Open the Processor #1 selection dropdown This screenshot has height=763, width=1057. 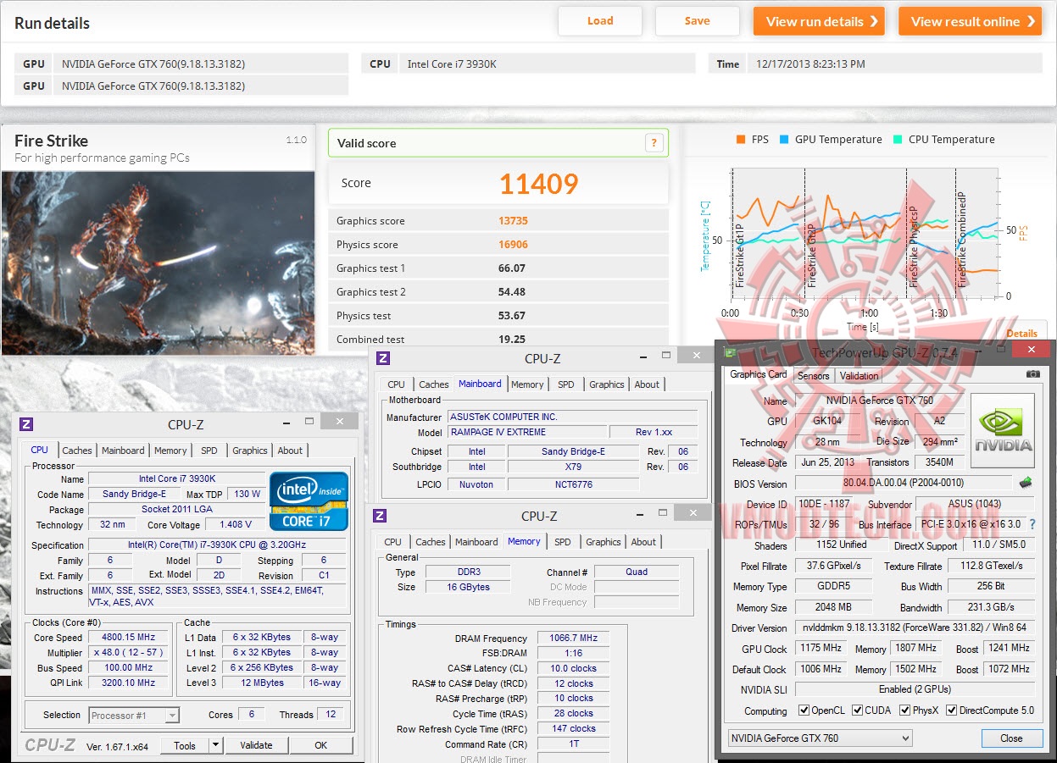click(x=134, y=716)
